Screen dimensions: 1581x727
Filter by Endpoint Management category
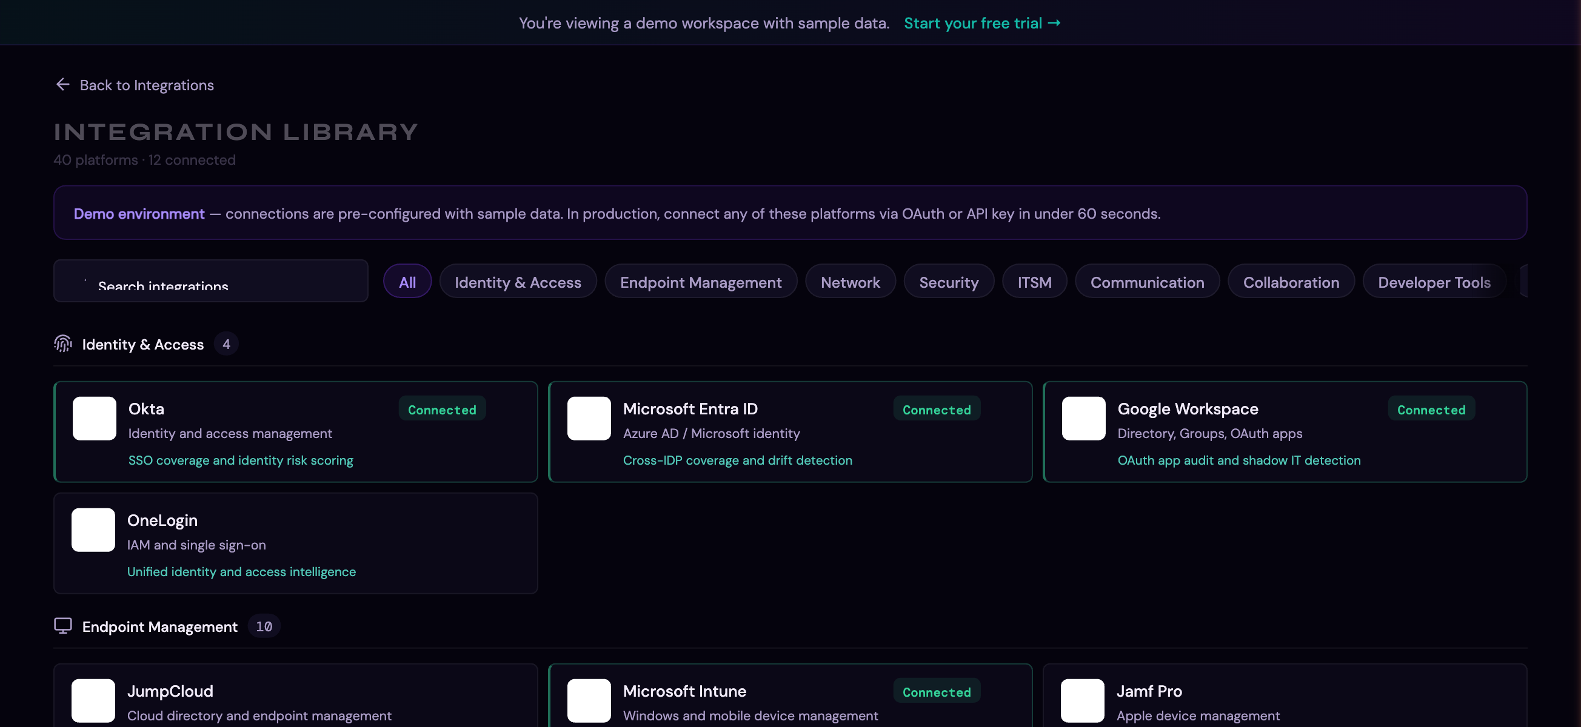700,282
